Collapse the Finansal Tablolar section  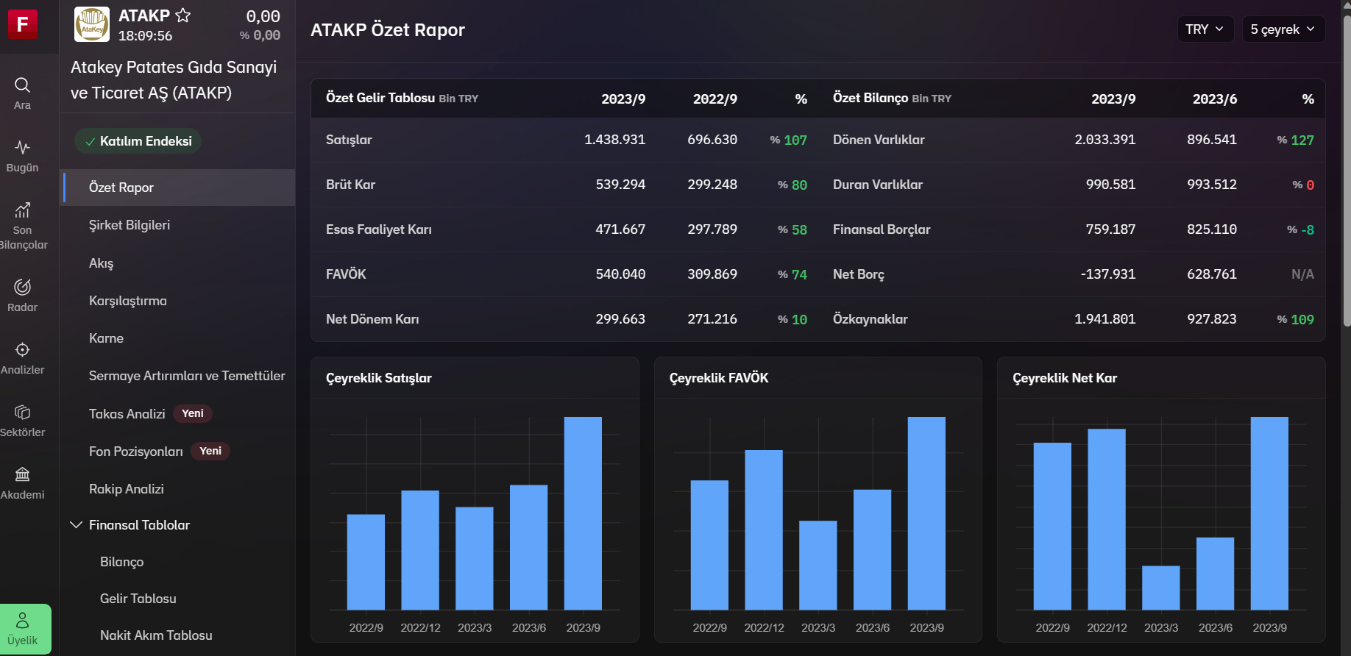(x=76, y=525)
